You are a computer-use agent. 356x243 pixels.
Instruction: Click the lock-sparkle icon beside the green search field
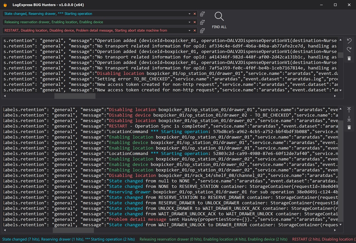(x=202, y=22)
